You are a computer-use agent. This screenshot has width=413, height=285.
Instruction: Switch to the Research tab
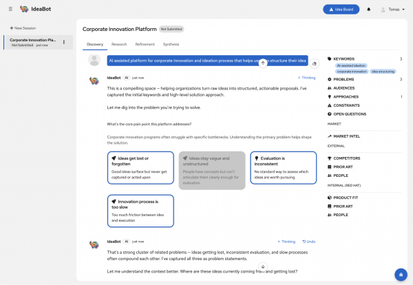click(119, 44)
